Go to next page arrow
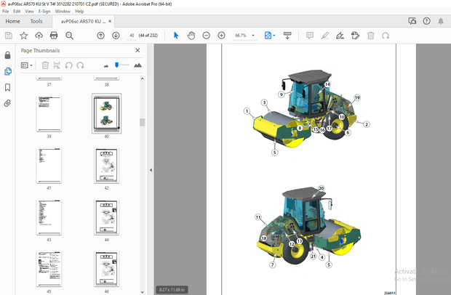Viewport: 451px width, 295px height. 116,36
